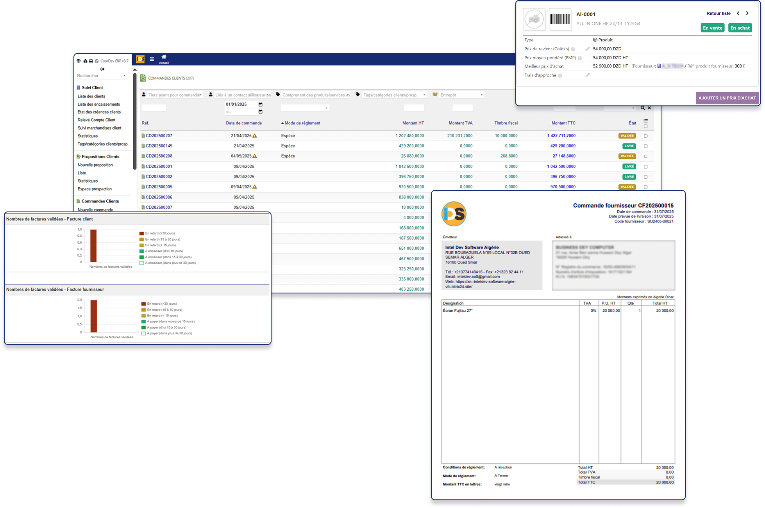Tick the checkbox on the CD202500145 row

point(646,146)
